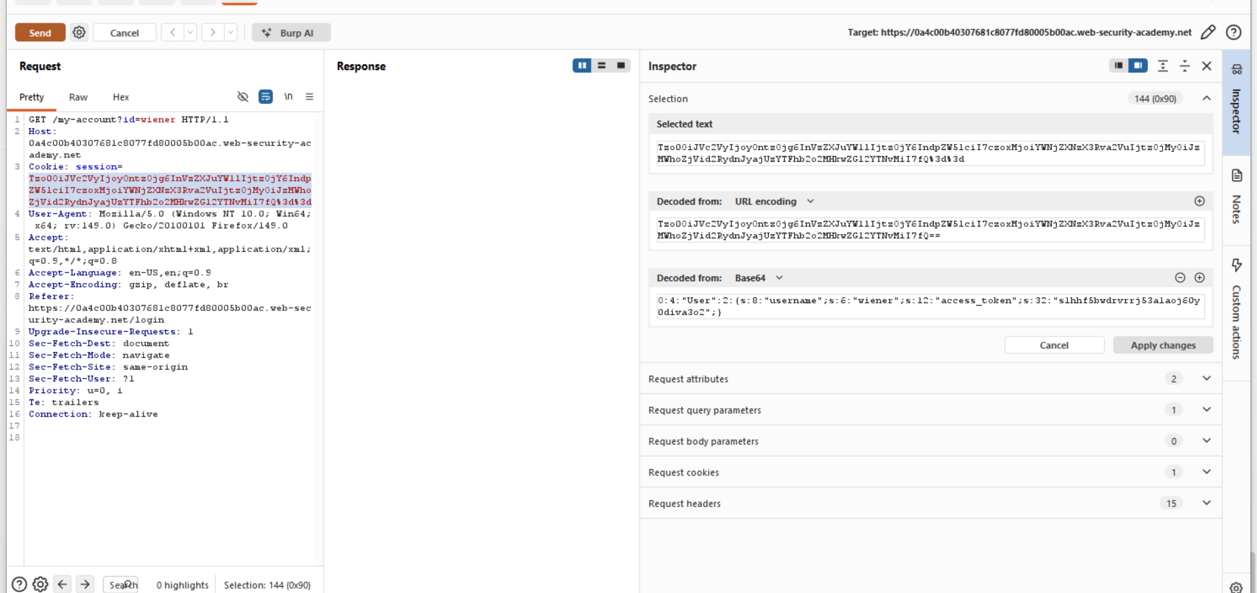The width and height of the screenshot is (1257, 593).
Task: Open the Base64 decode dropdown
Action: (758, 278)
